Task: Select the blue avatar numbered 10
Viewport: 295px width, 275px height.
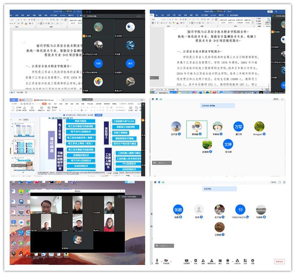Action: click(x=240, y=209)
